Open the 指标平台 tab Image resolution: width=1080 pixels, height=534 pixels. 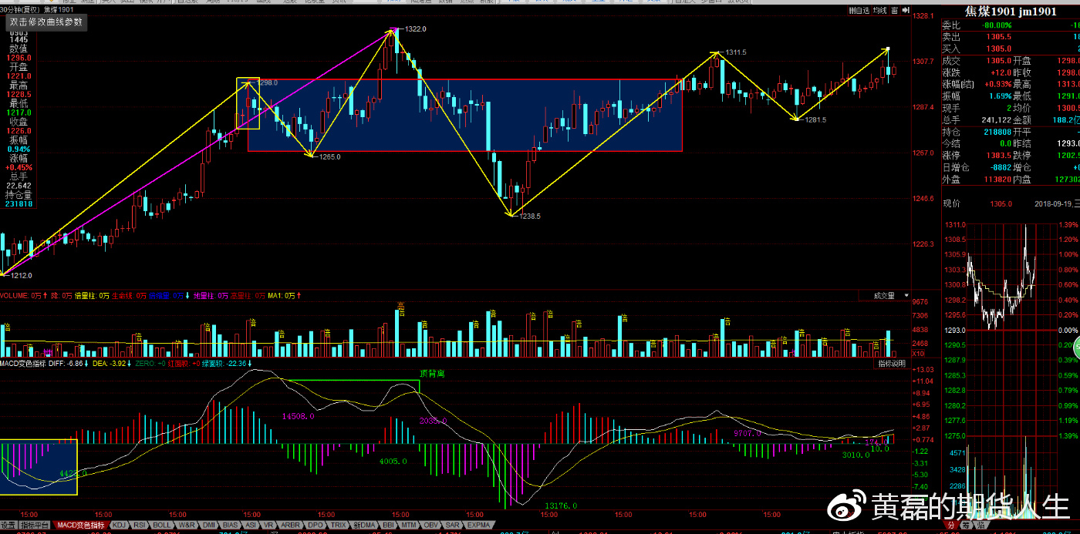(35, 526)
